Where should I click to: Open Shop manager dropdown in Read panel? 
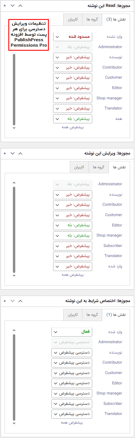click(x=73, y=98)
